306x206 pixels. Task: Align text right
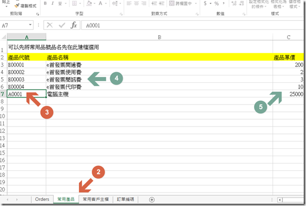click(x=144, y=3)
